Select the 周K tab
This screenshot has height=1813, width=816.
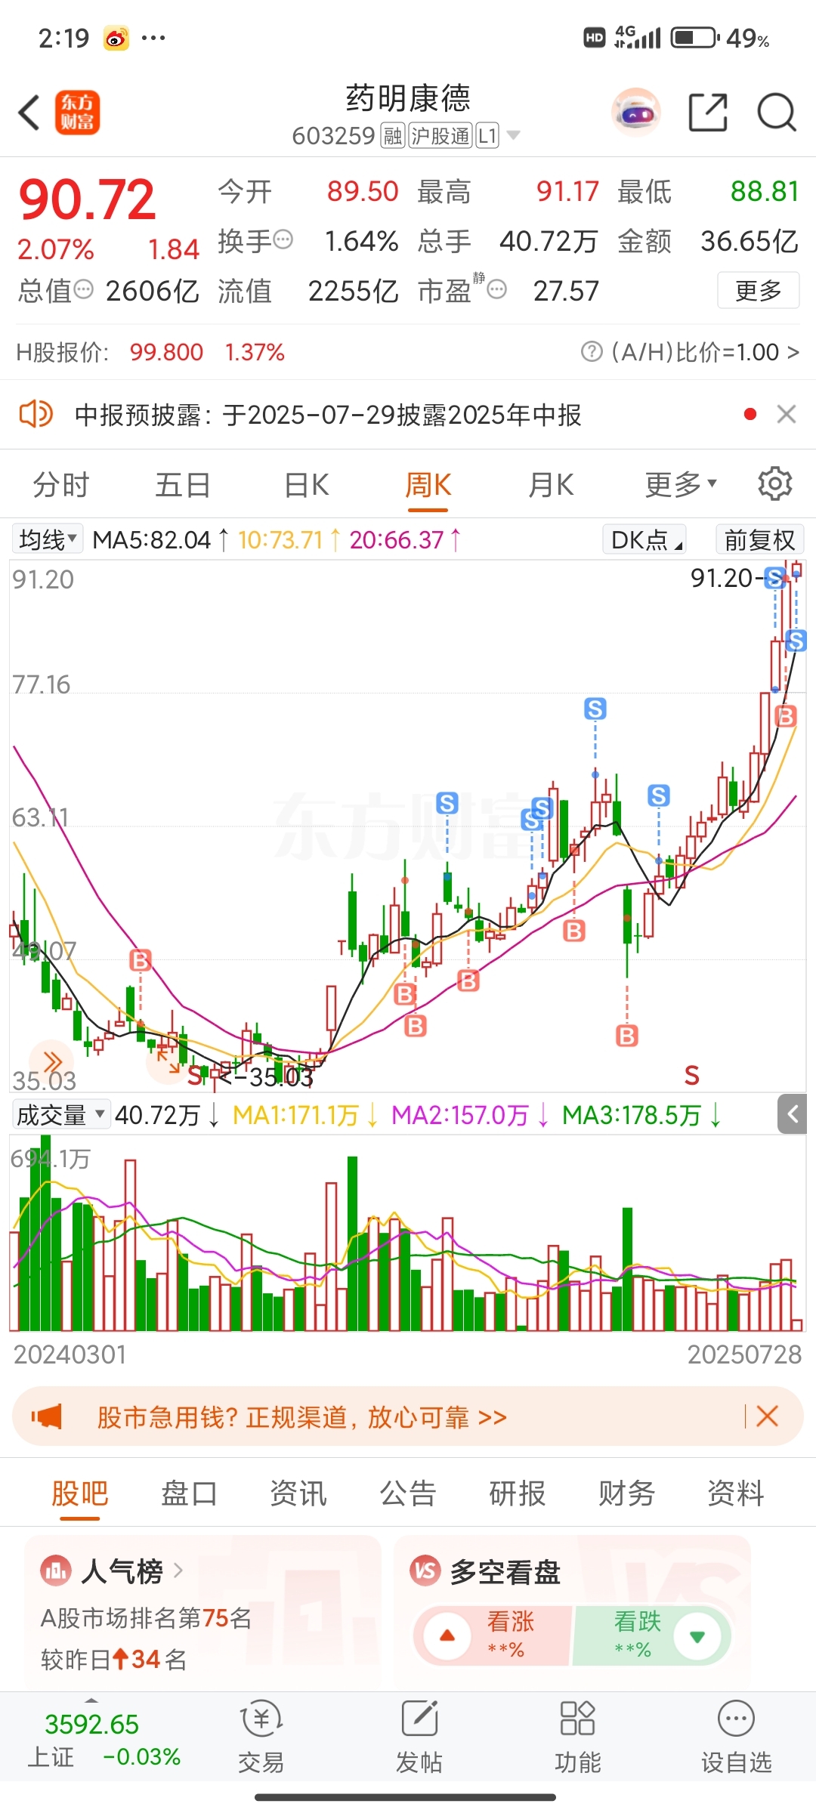[x=428, y=484]
